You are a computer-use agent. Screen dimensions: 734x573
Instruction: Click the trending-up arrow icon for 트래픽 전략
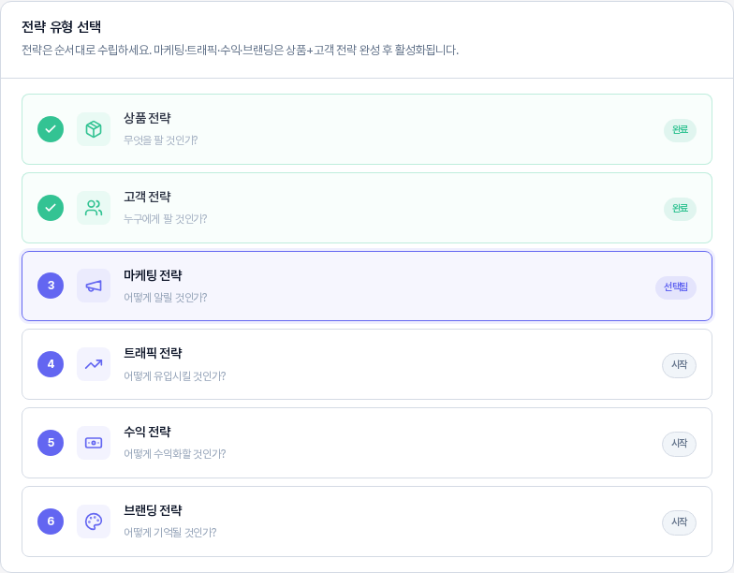tap(94, 364)
